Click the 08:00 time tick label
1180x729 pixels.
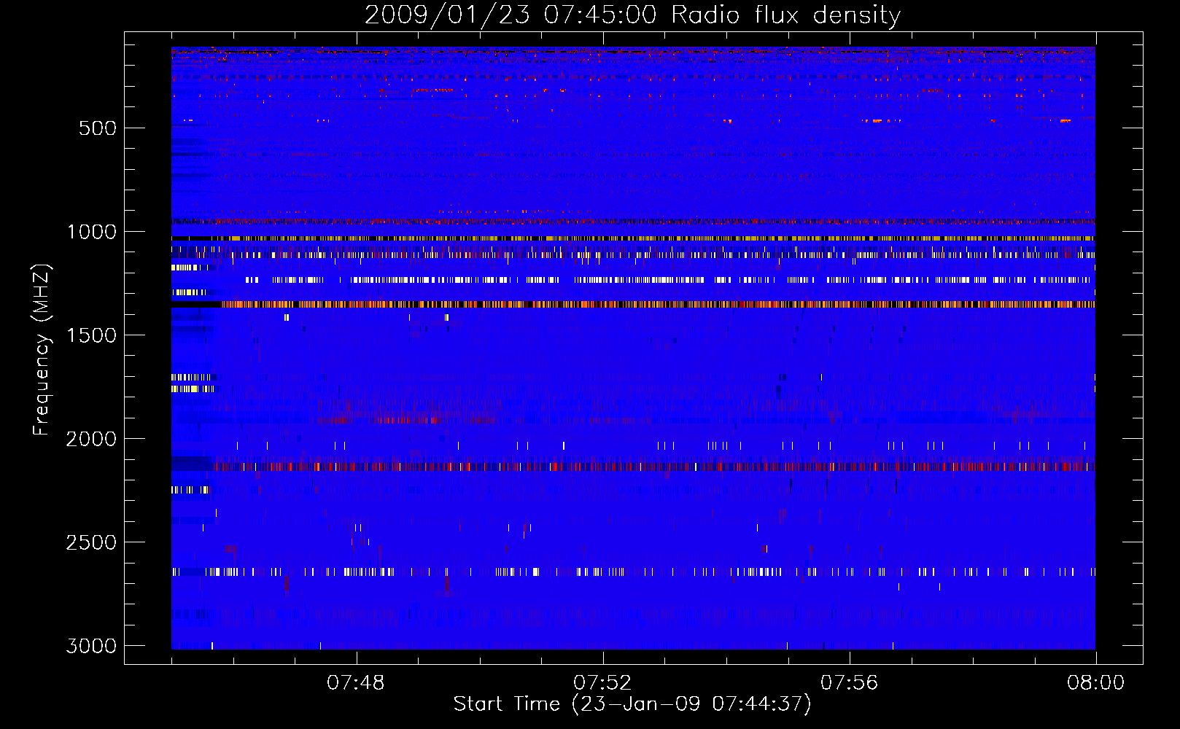coord(1095,683)
